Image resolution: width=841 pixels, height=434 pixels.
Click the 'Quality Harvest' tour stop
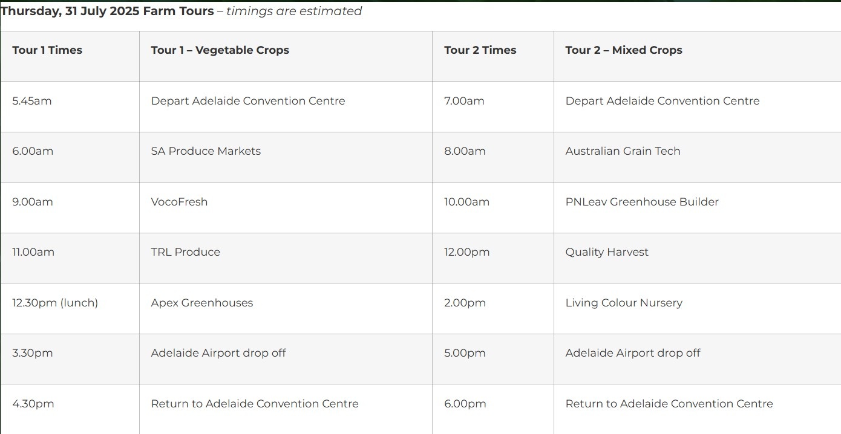[607, 252]
